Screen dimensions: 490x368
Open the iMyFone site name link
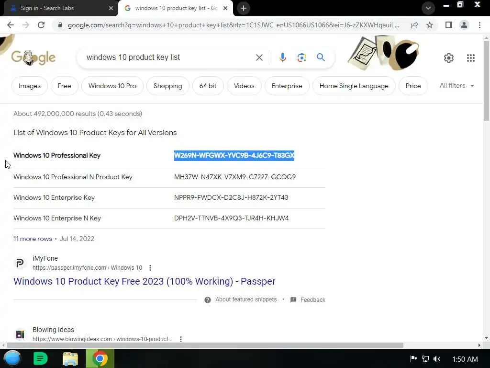pyautogui.click(x=45, y=258)
